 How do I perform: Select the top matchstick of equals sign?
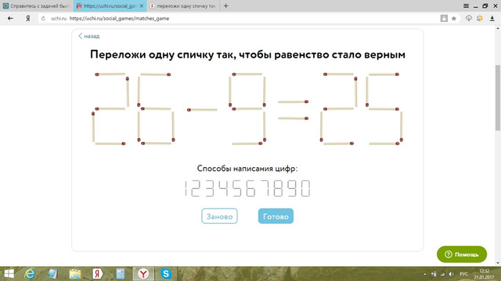point(293,102)
